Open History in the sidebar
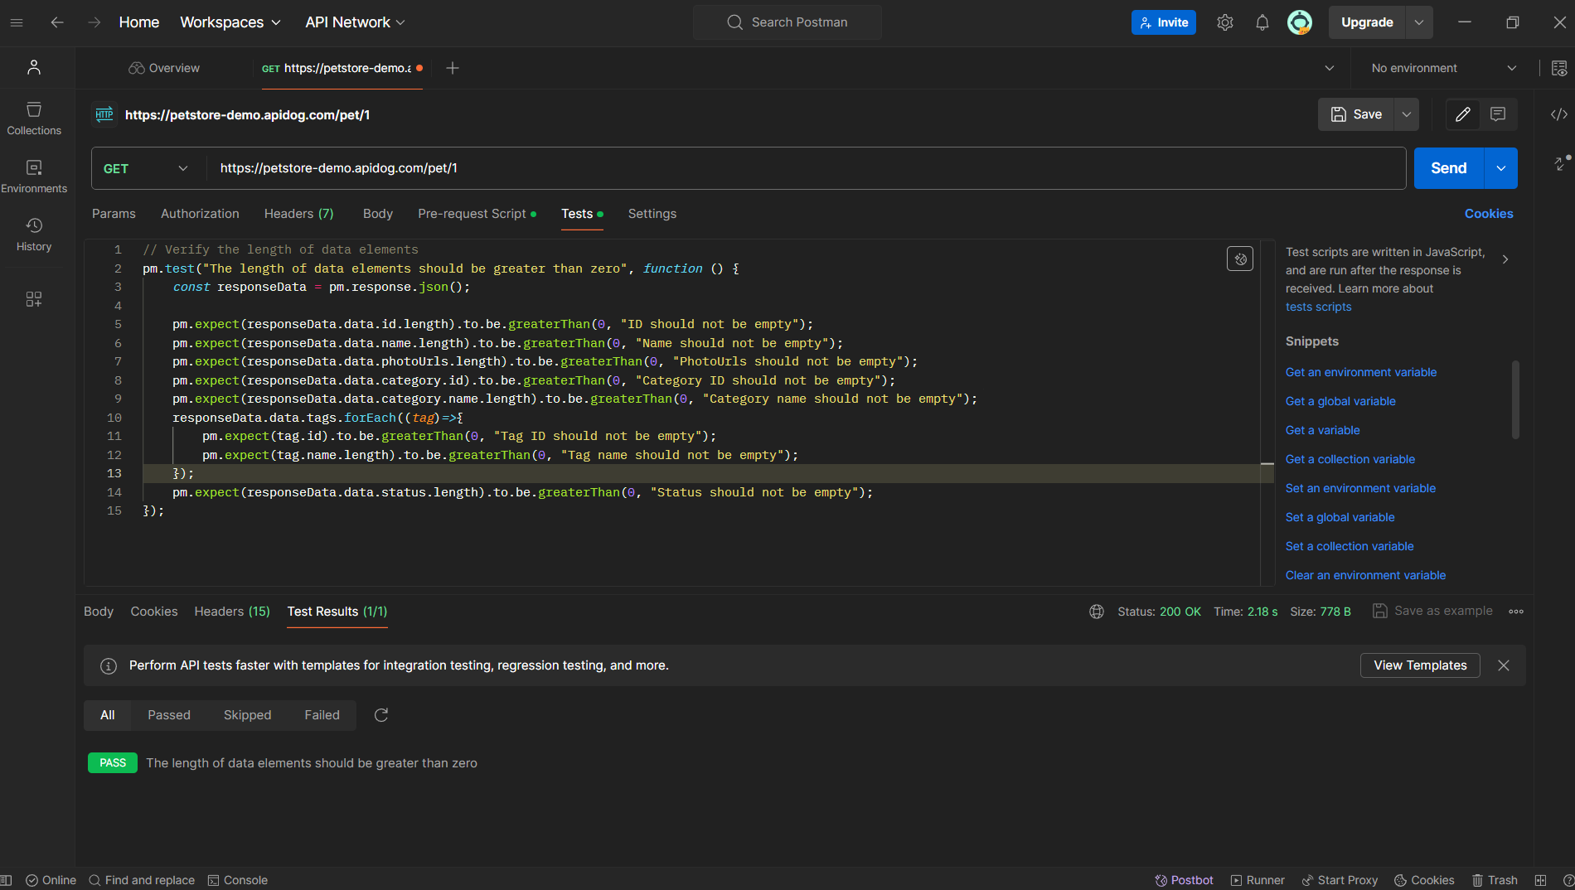1575x890 pixels. pyautogui.click(x=34, y=235)
